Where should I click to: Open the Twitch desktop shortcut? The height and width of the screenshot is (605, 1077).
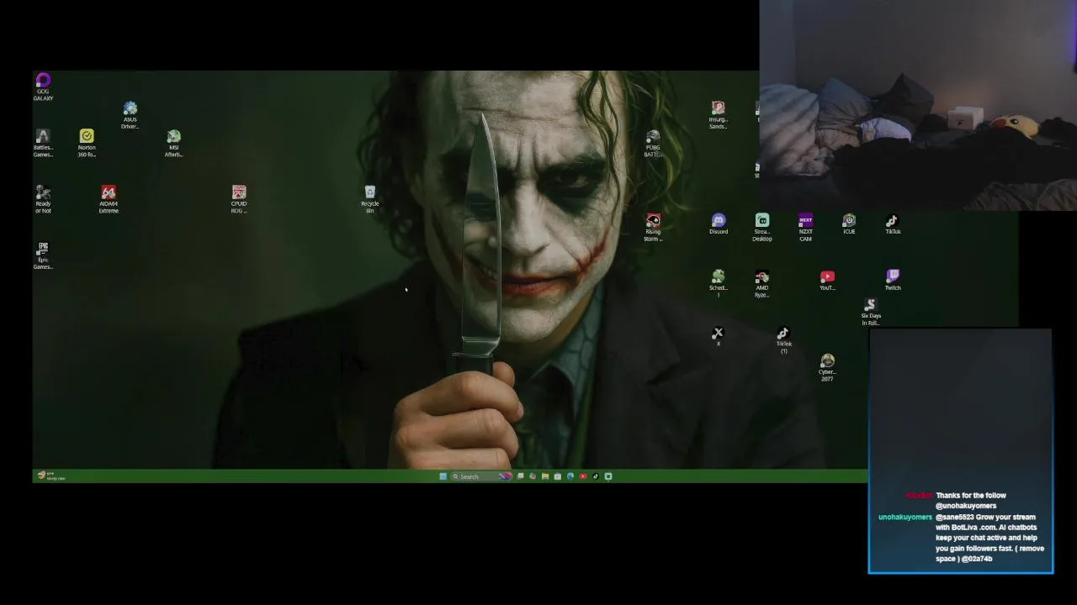coord(893,281)
